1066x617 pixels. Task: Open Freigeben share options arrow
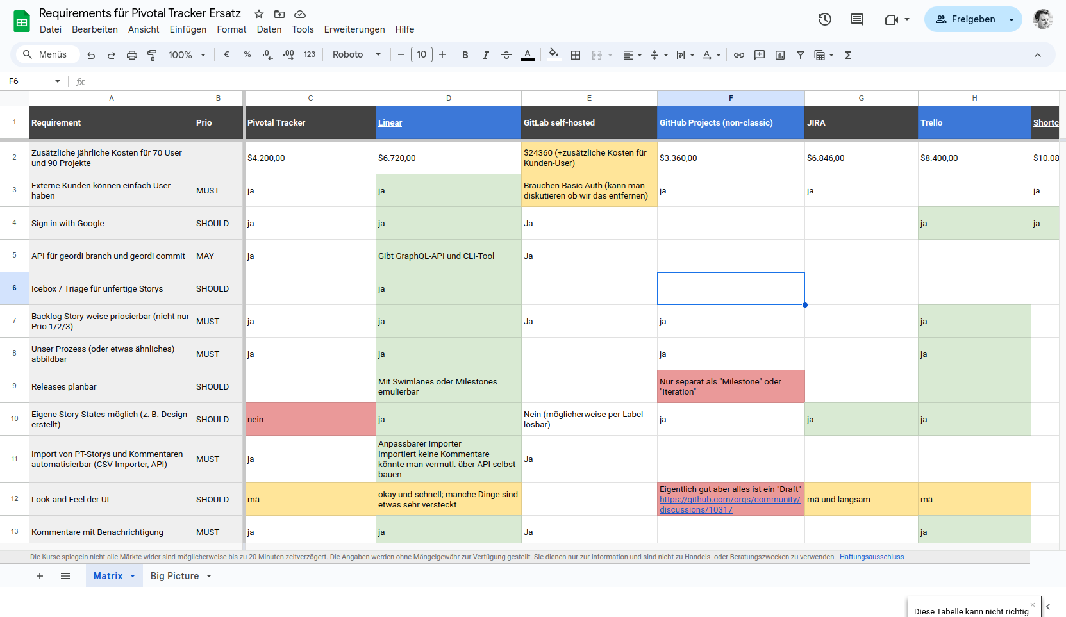pos(1012,19)
